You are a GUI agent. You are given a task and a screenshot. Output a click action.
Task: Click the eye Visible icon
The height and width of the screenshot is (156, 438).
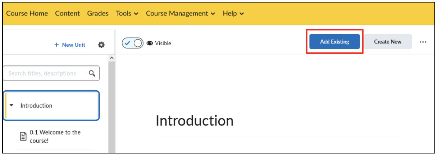pyautogui.click(x=150, y=43)
